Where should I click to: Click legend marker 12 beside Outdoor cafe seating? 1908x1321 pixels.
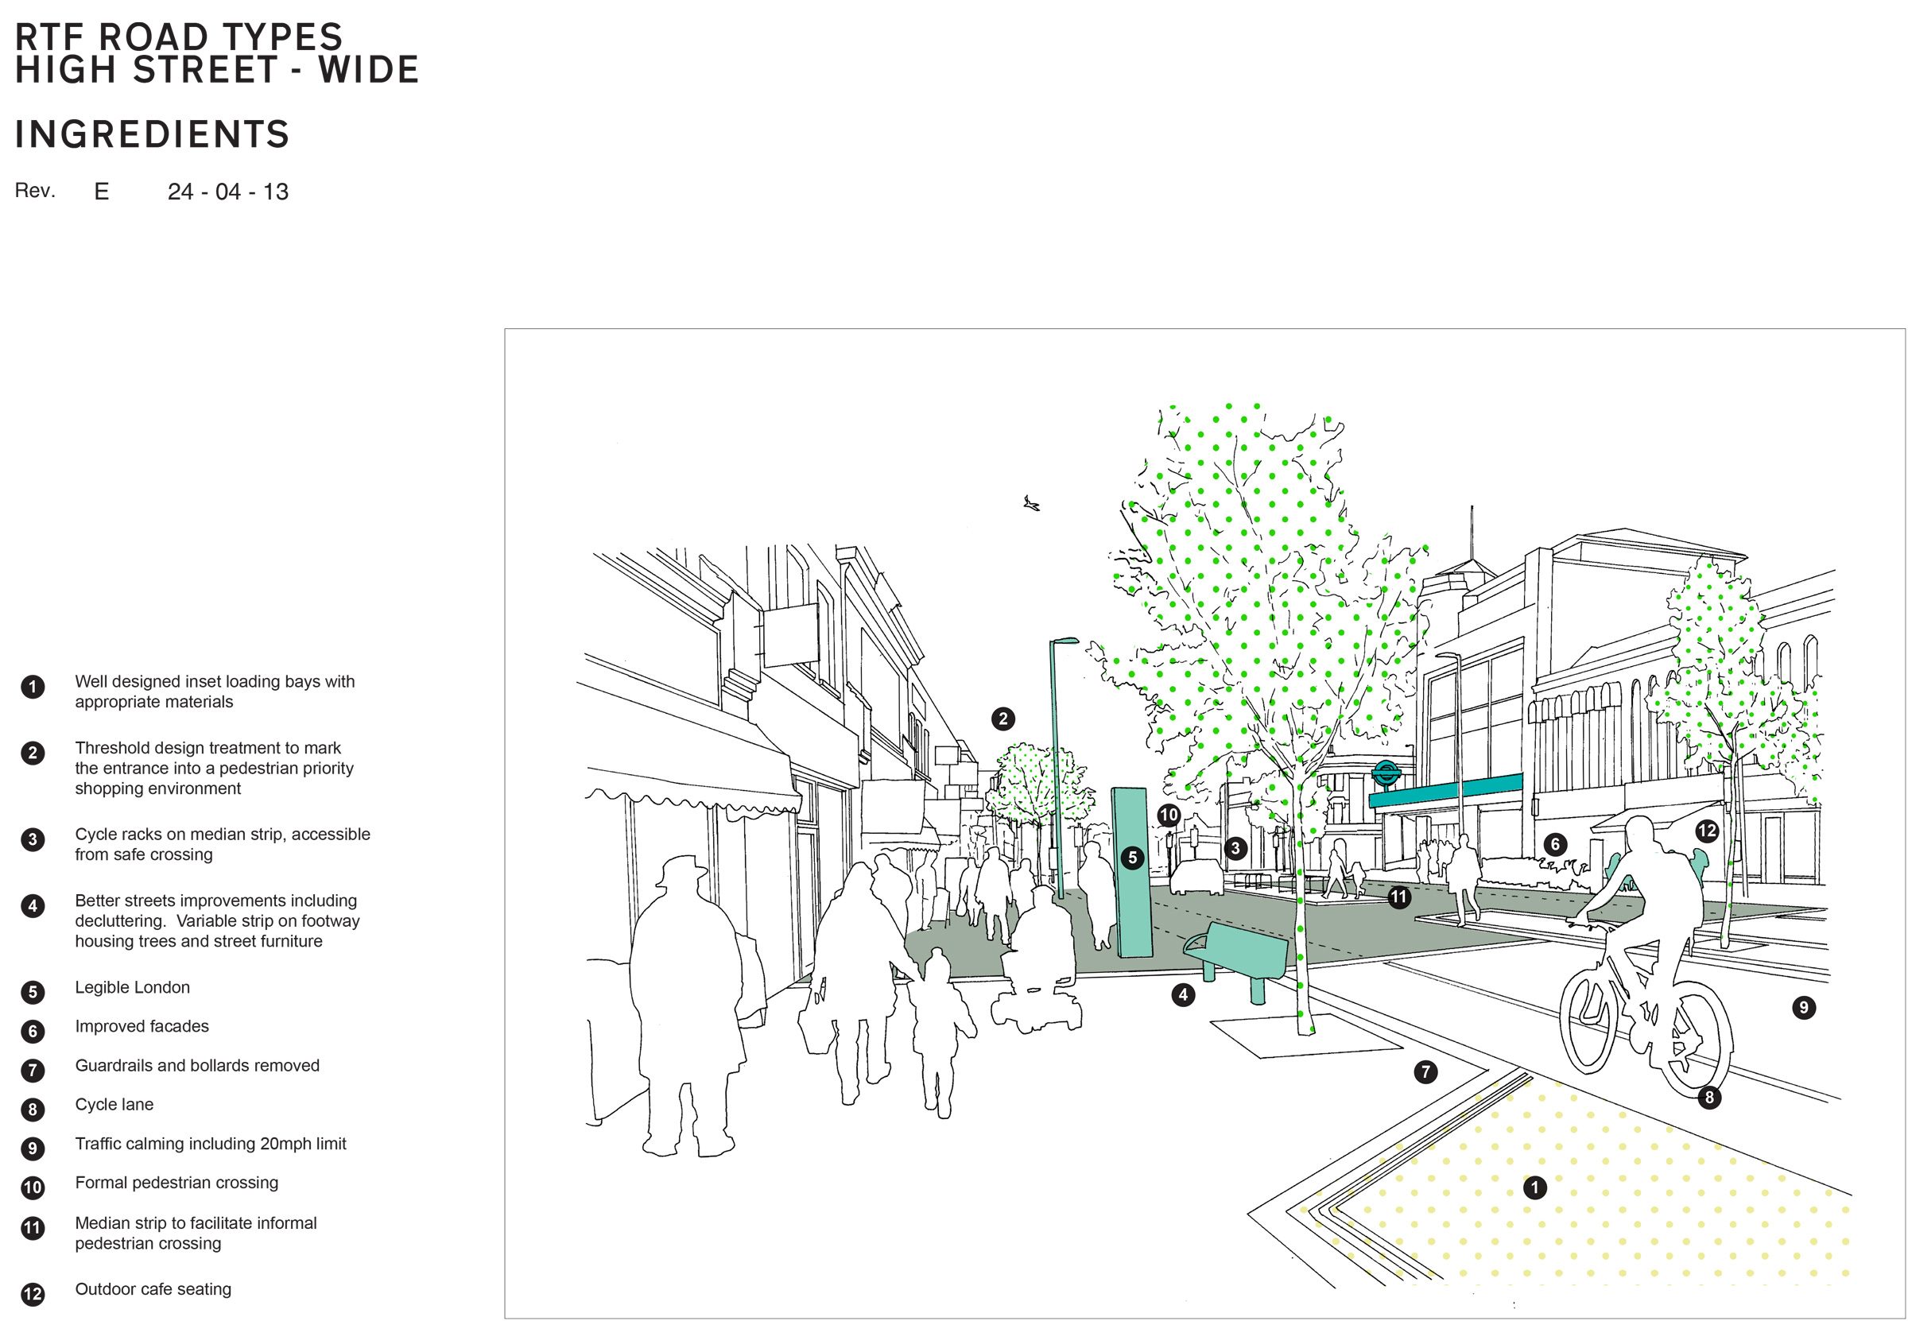tap(33, 1294)
